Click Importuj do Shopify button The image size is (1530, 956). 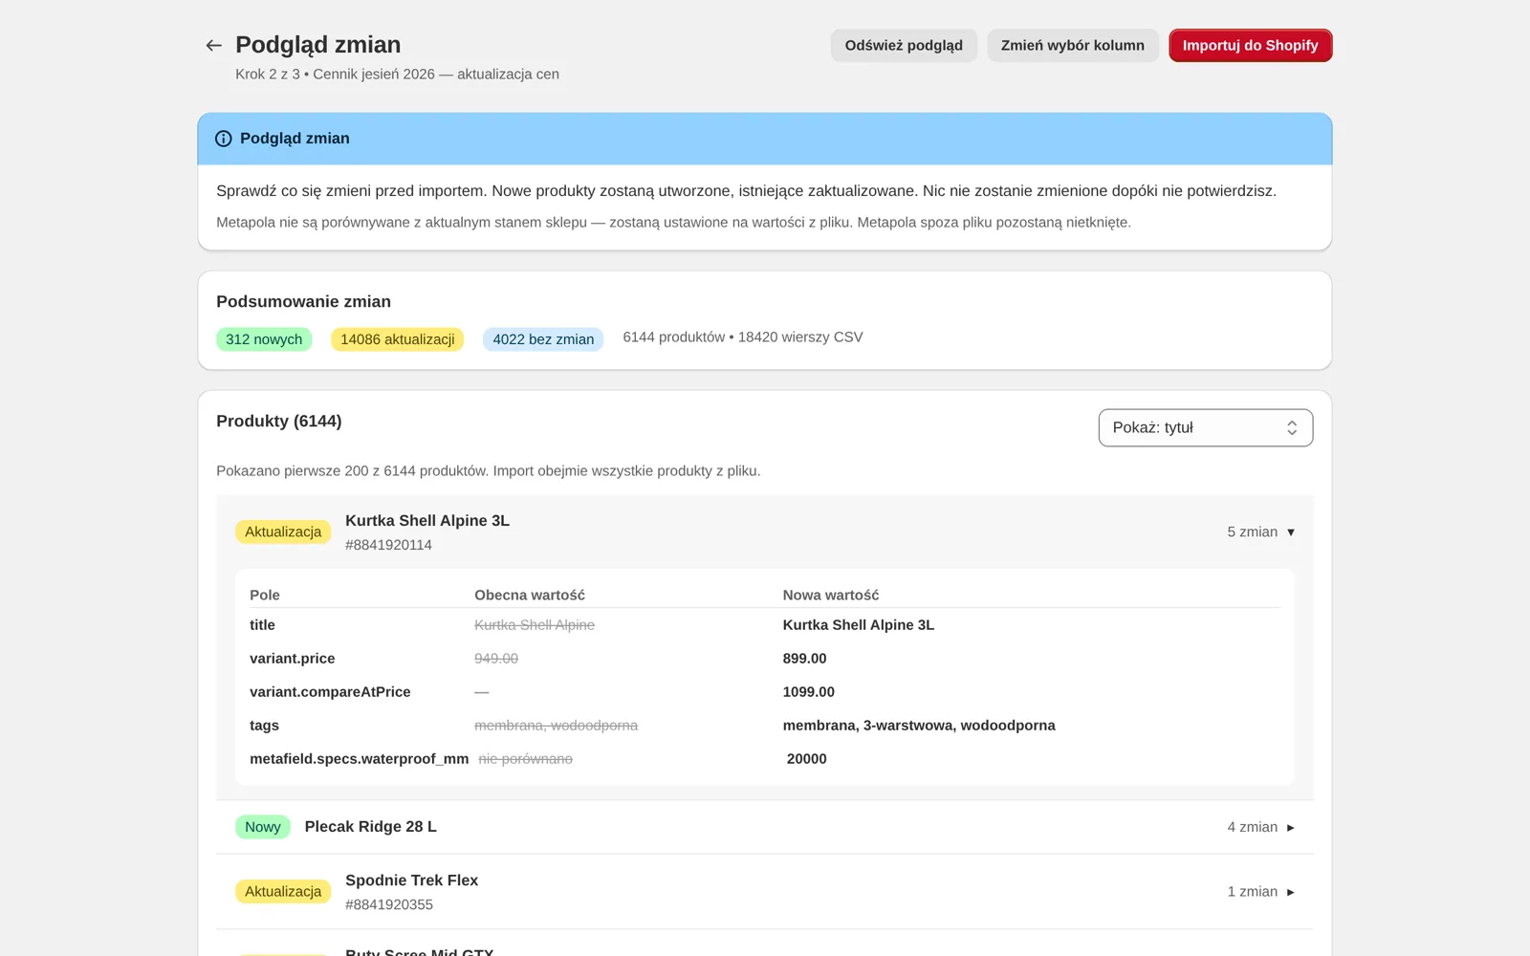point(1250,45)
